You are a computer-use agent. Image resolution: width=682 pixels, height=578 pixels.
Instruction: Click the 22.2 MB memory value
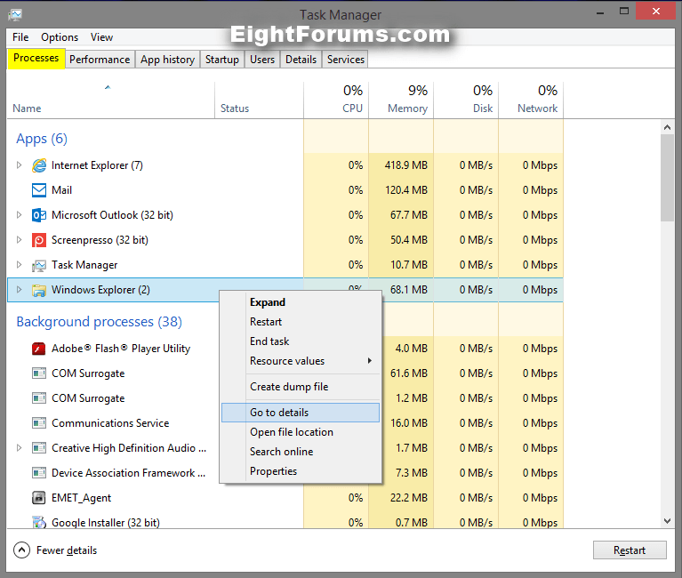pos(409,498)
